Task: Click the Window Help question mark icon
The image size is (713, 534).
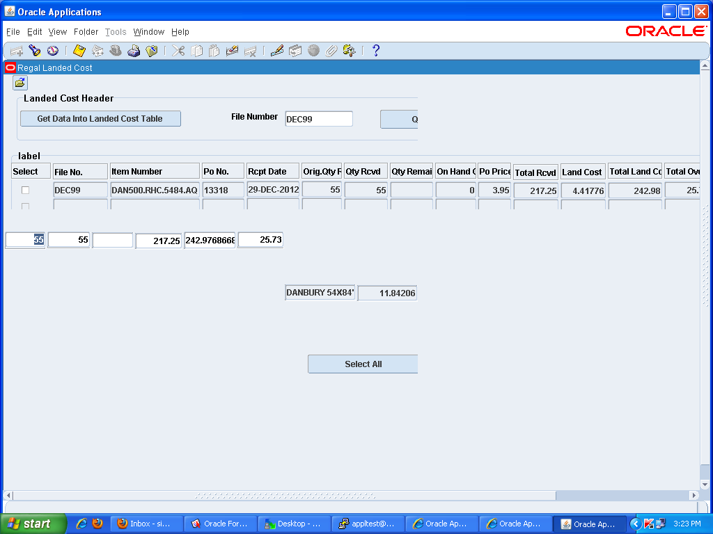Action: pyautogui.click(x=375, y=51)
